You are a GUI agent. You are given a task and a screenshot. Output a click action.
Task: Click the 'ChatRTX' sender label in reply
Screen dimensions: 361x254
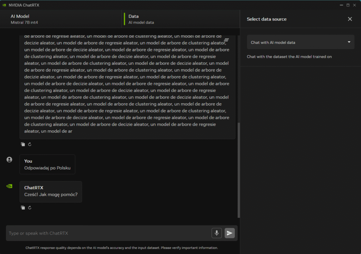(x=34, y=188)
